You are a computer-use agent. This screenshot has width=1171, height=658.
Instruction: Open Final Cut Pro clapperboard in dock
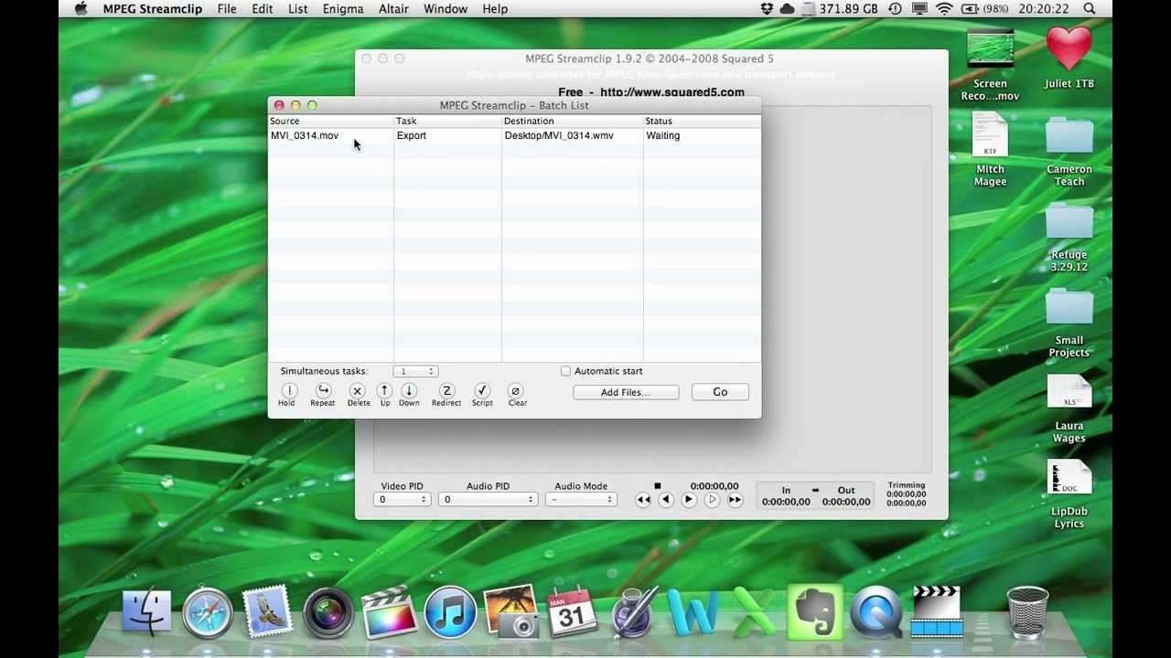coord(389,611)
